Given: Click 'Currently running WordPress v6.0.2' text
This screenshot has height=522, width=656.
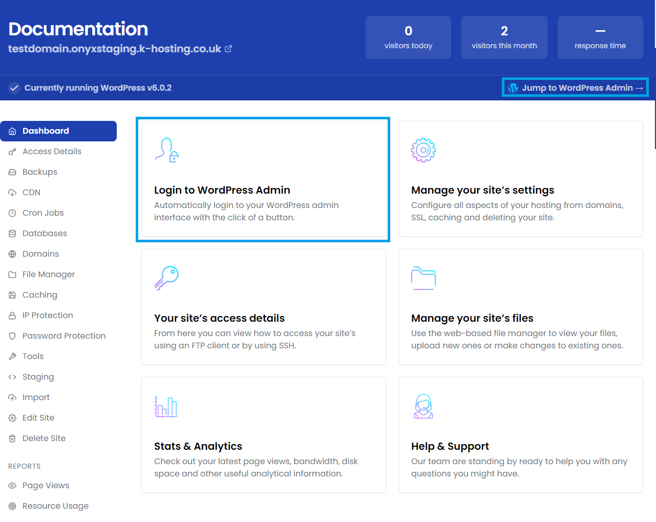Looking at the screenshot, I should coord(98,88).
